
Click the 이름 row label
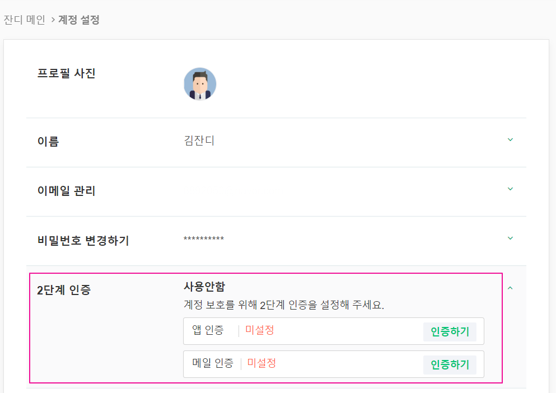pyautogui.click(x=48, y=142)
